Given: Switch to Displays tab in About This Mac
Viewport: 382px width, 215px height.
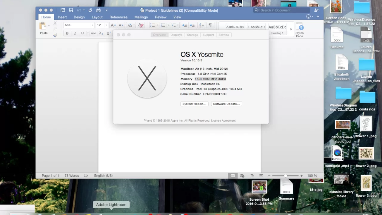Looking at the screenshot, I should (x=176, y=35).
